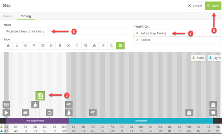This screenshot has height=134, width=222.
Task: Select the graduation cap type icon
Action: tap(34, 46)
